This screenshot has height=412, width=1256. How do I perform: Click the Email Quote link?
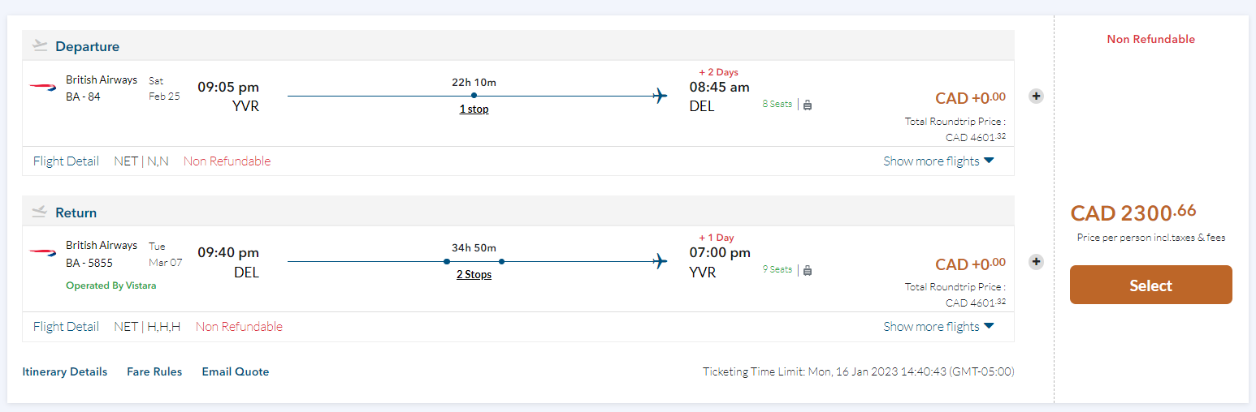pos(236,371)
